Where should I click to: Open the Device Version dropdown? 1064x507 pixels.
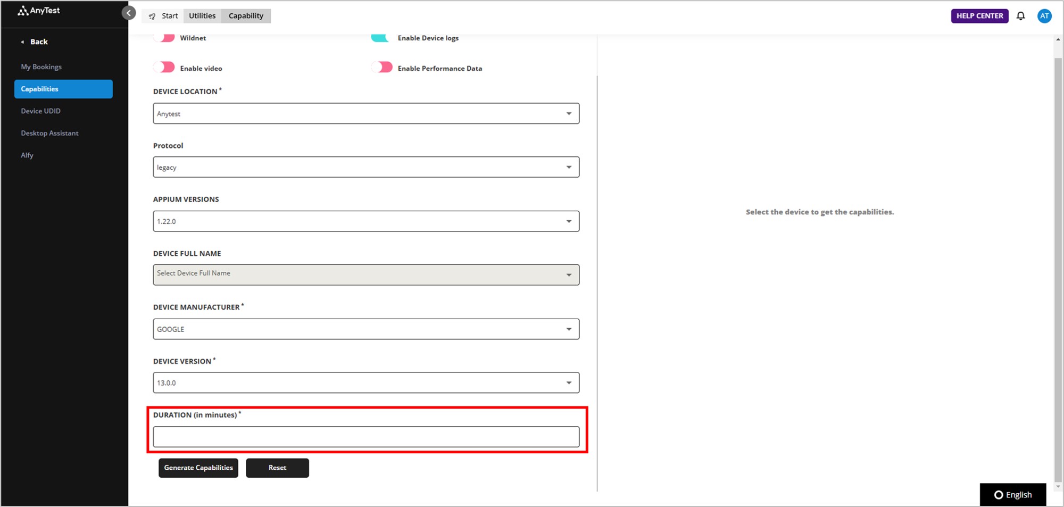point(366,383)
